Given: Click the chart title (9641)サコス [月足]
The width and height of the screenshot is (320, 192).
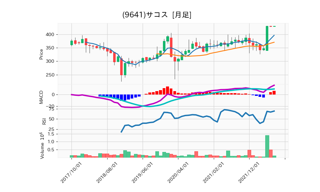Looking at the screenshot, I should [x=157, y=15].
